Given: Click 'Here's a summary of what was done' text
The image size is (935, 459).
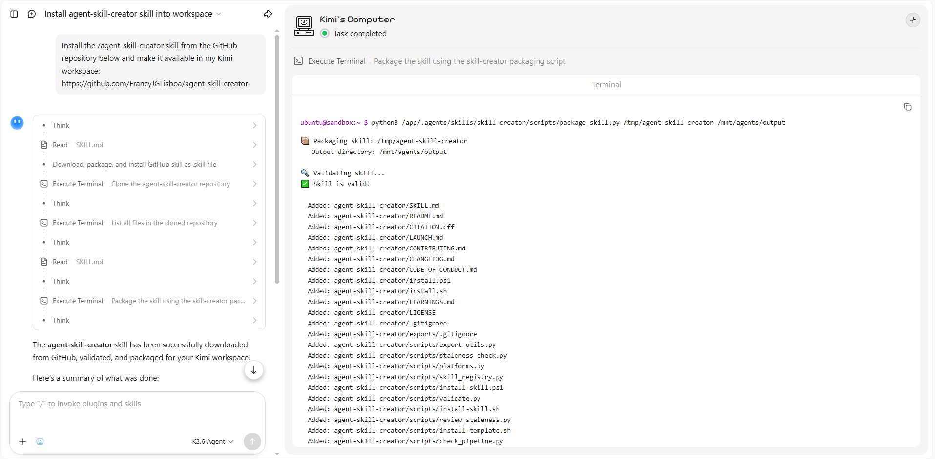Looking at the screenshot, I should 96,378.
